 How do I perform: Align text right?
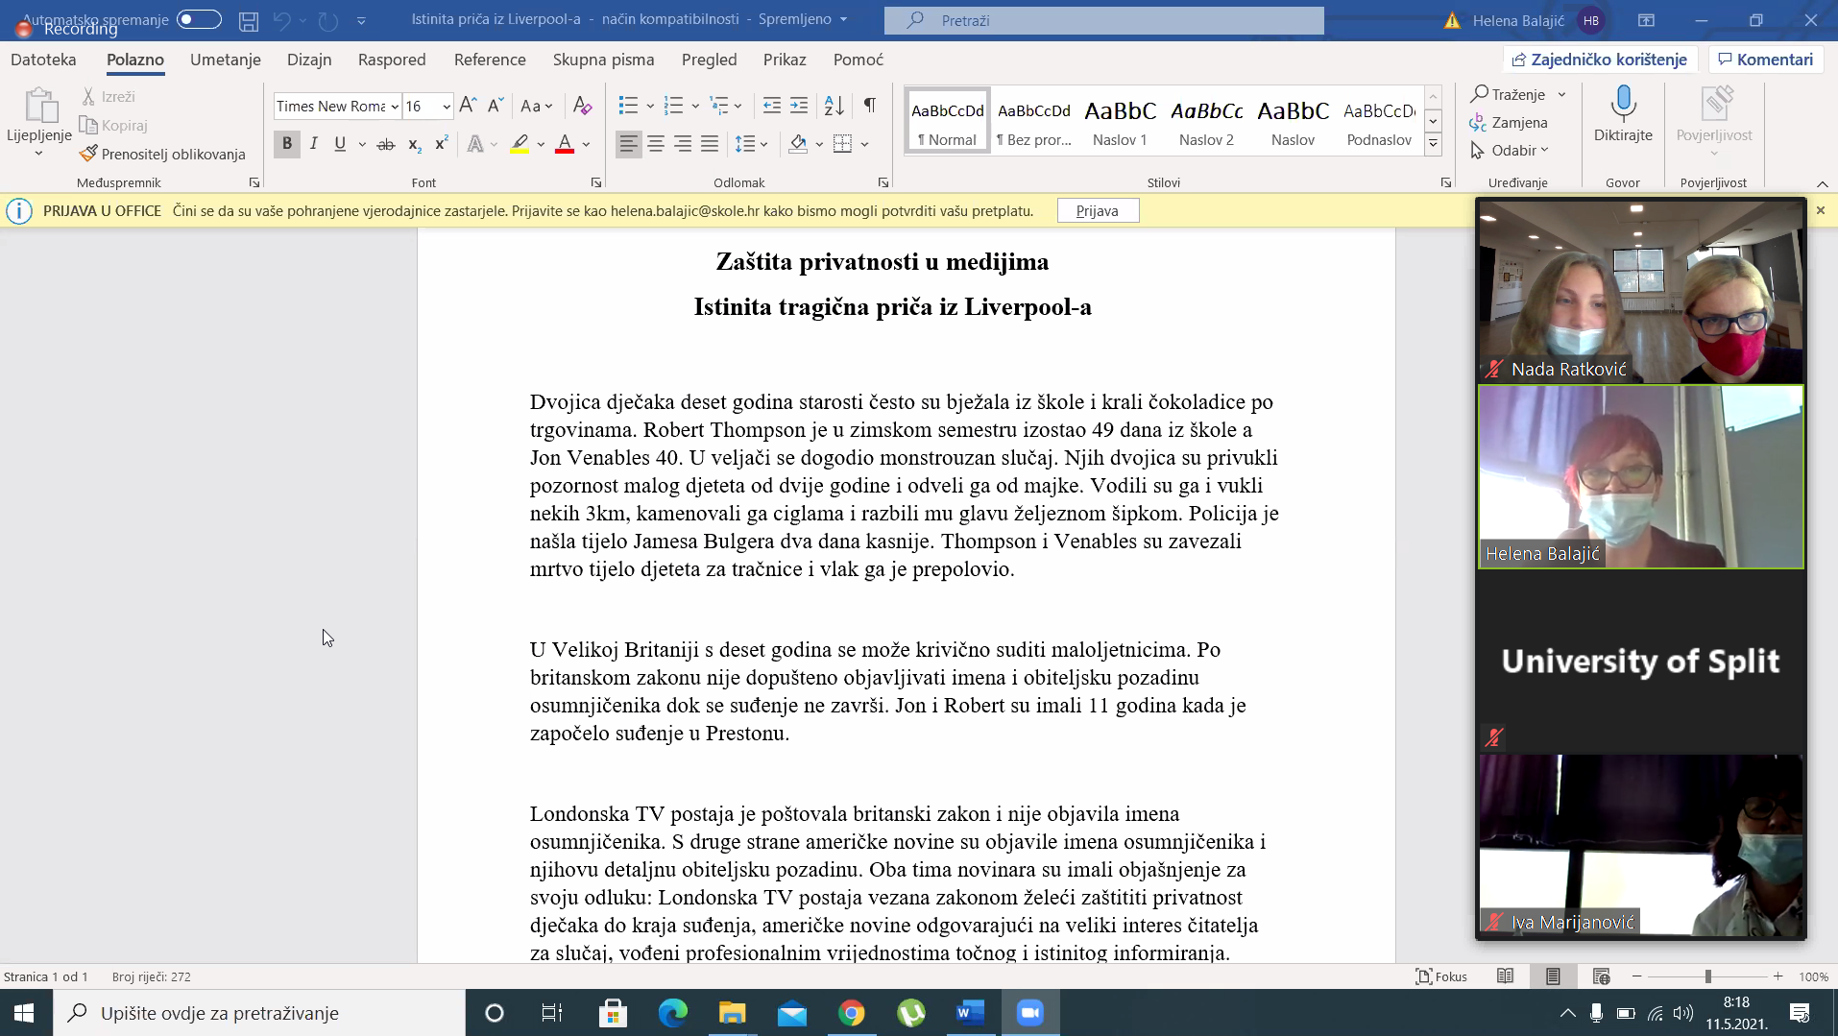(683, 144)
